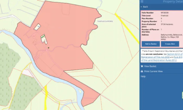Click the green-outlined building plot in parcel
Viewport: 183px width, 110px height.
(x=43, y=39)
